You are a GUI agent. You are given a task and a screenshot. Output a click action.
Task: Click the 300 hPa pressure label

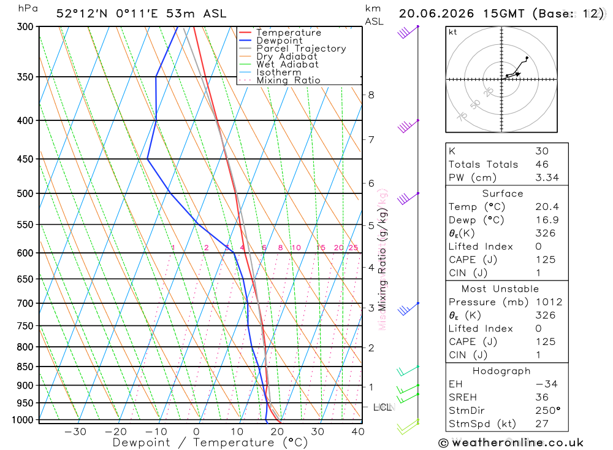(25, 26)
